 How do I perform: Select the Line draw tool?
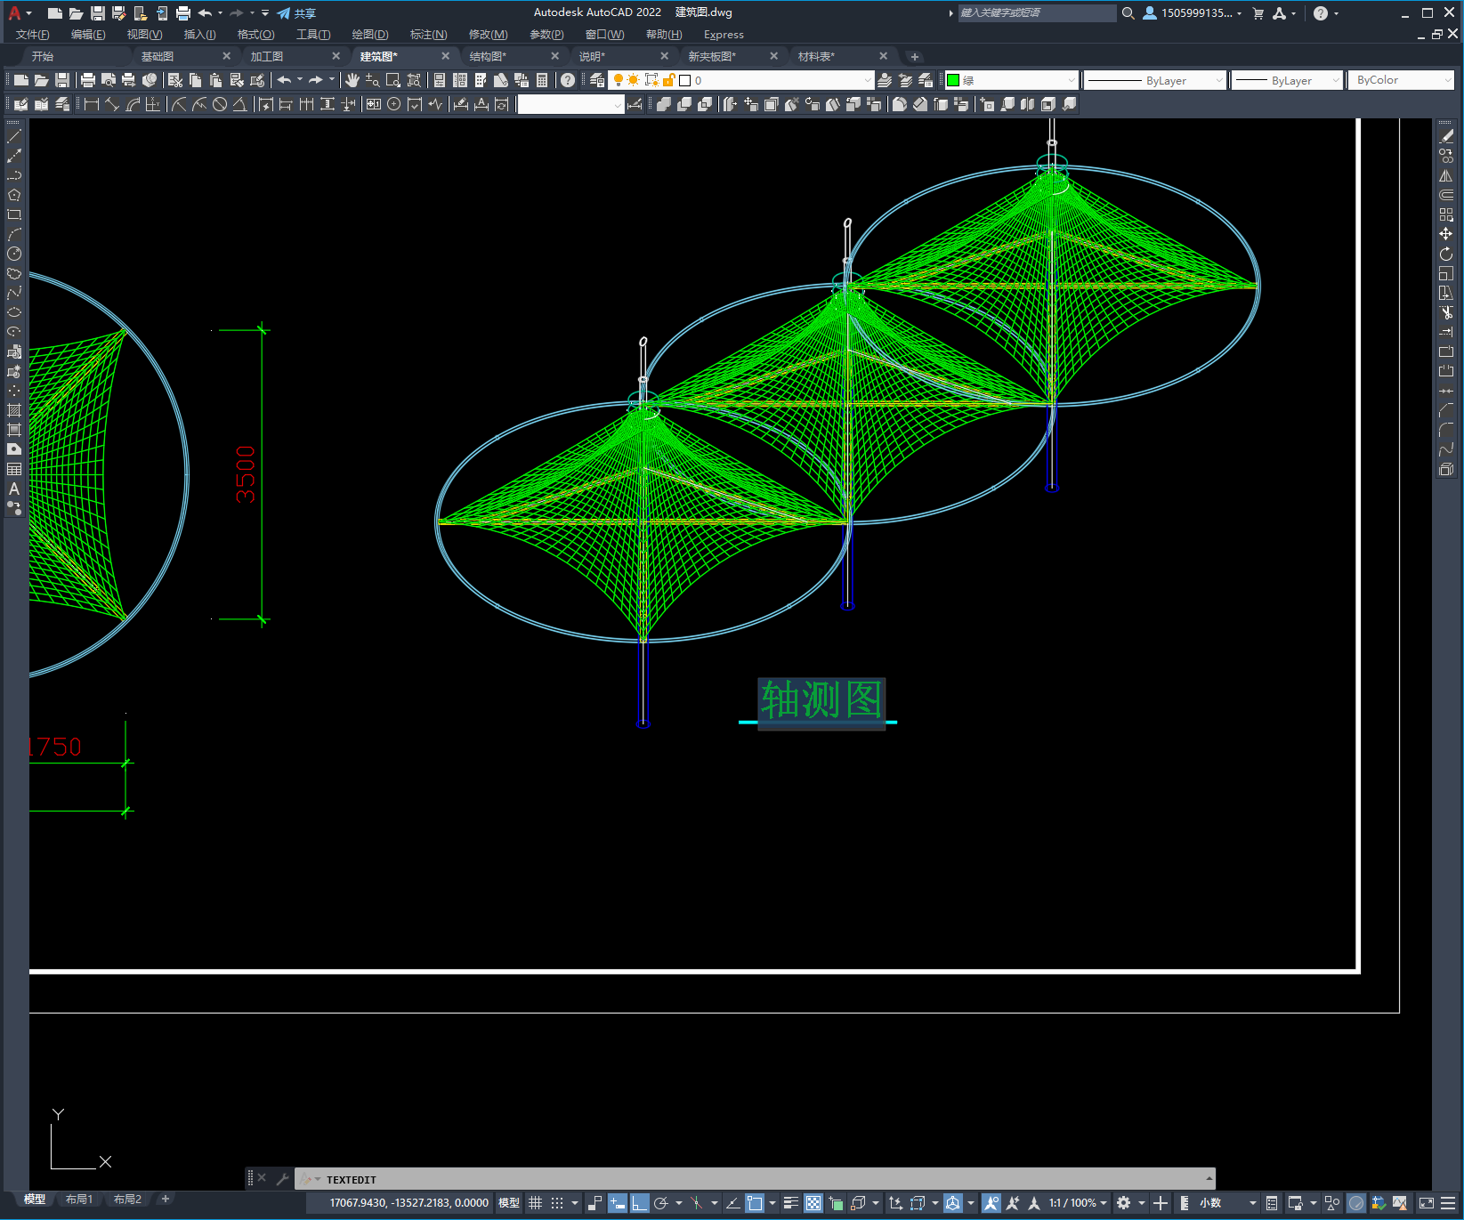[x=14, y=136]
